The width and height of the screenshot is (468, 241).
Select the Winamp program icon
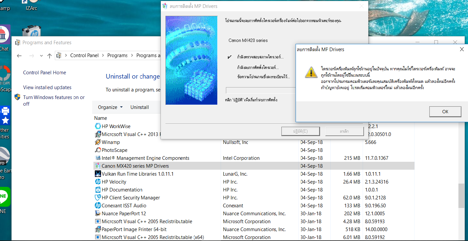(x=98, y=142)
